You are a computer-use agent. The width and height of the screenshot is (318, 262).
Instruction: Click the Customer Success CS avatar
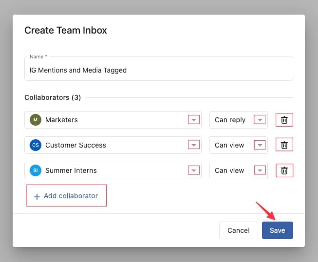(35, 145)
